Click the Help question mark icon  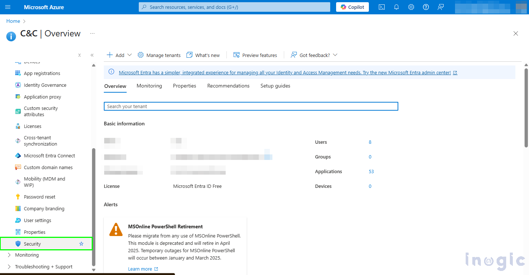[426, 7]
